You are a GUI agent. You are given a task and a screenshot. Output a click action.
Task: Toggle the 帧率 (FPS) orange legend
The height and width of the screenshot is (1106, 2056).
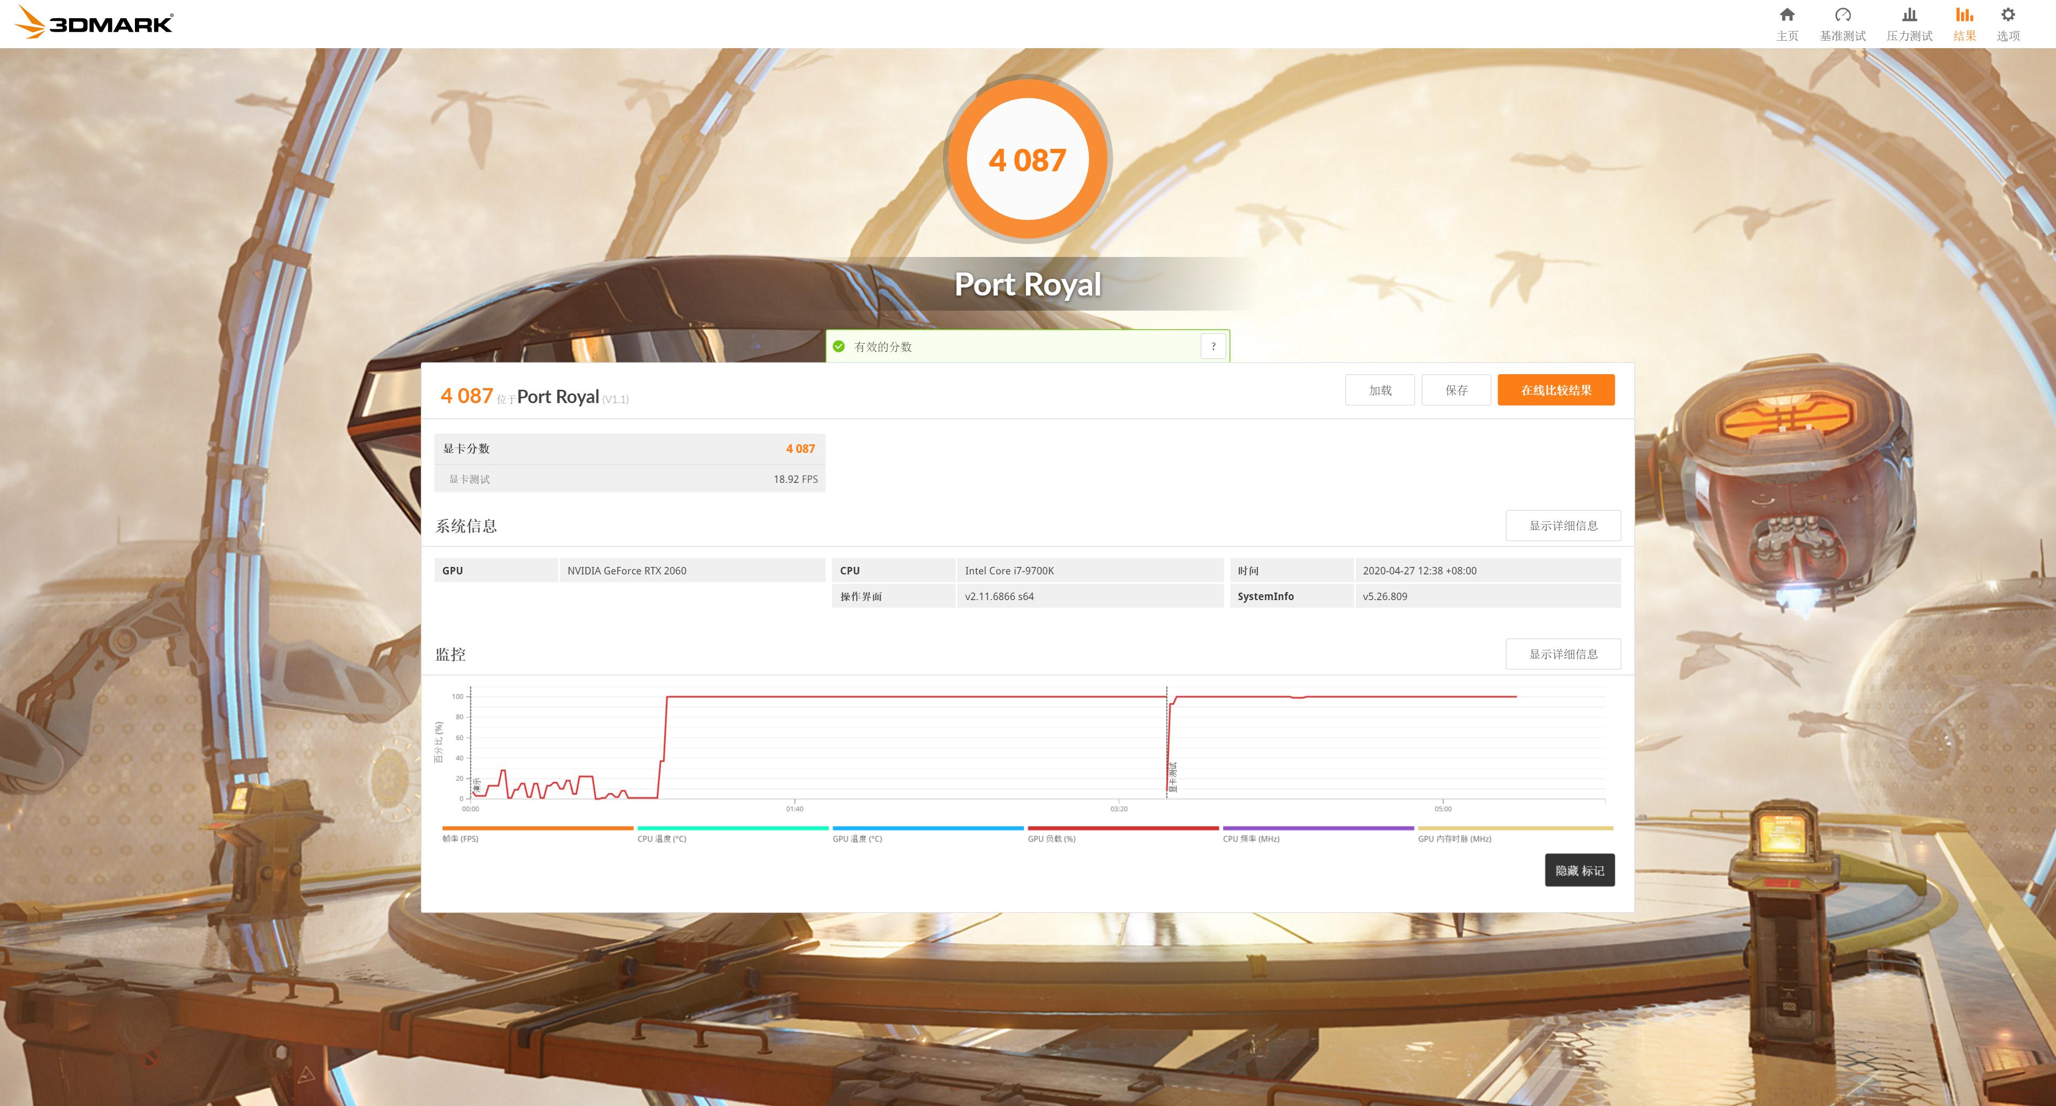coord(460,839)
